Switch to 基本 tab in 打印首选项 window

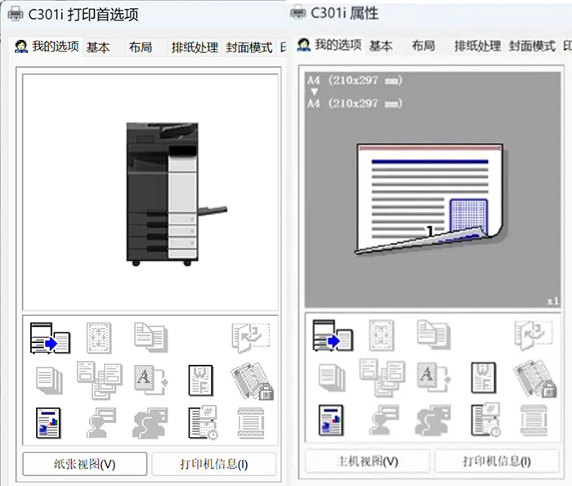pyautogui.click(x=98, y=47)
